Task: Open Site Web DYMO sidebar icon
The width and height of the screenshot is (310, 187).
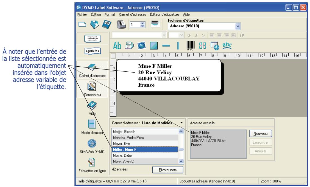Action: pos(92,146)
